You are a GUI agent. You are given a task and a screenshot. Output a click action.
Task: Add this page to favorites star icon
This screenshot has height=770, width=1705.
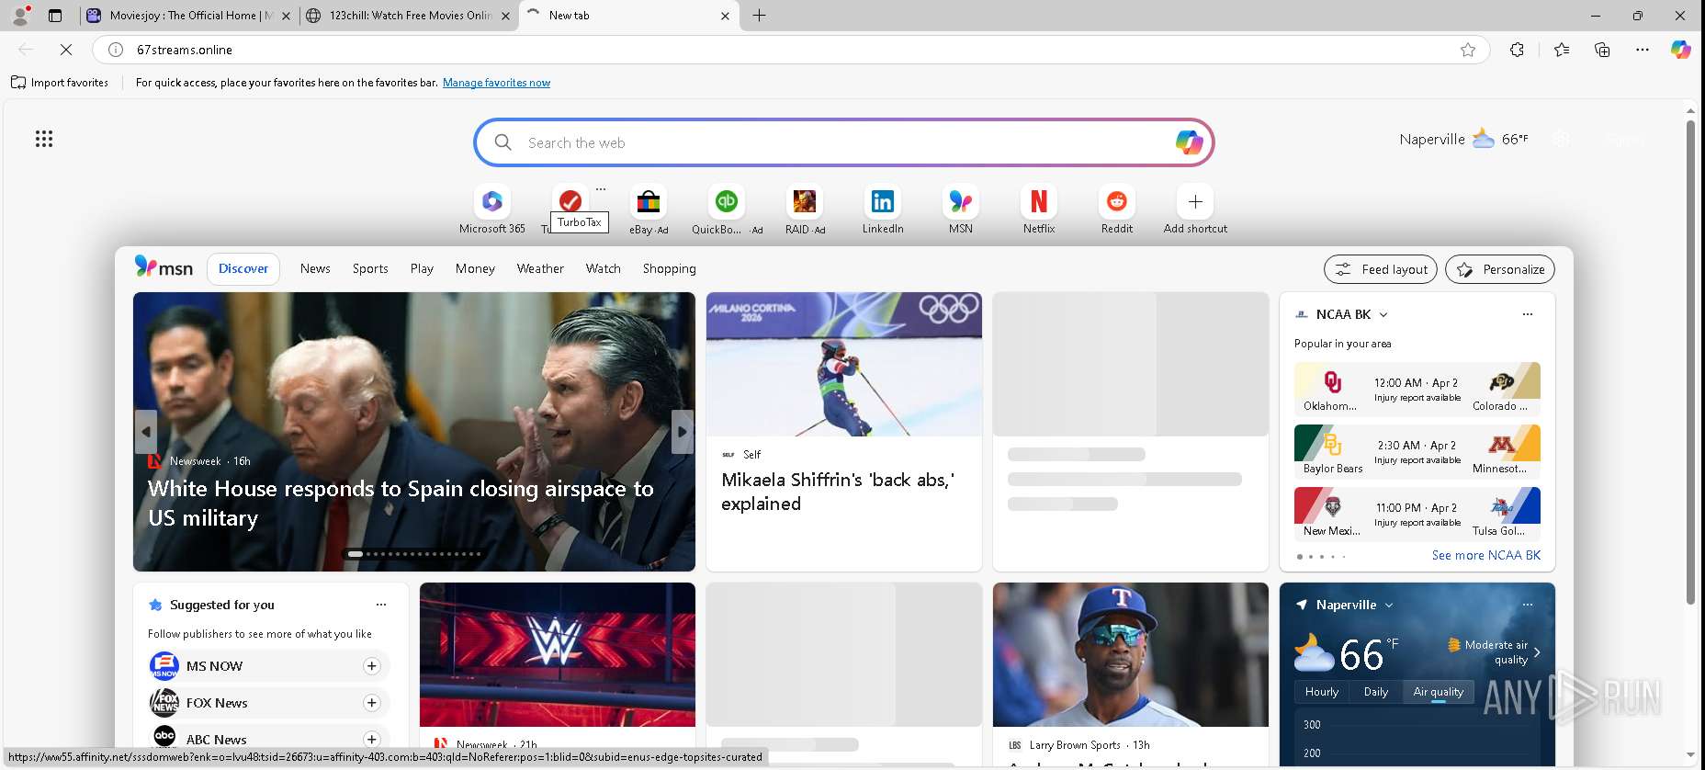1468,50
